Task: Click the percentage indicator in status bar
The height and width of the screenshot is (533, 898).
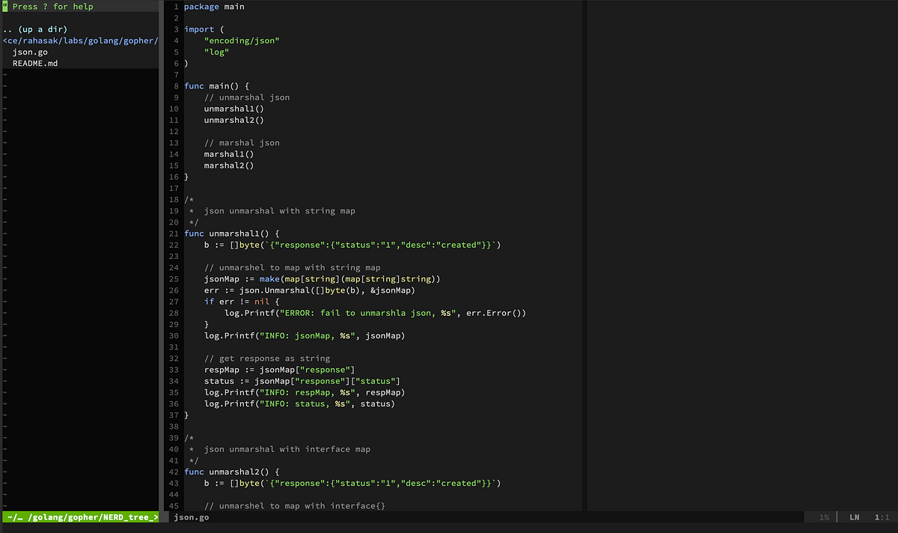Action: (x=823, y=517)
